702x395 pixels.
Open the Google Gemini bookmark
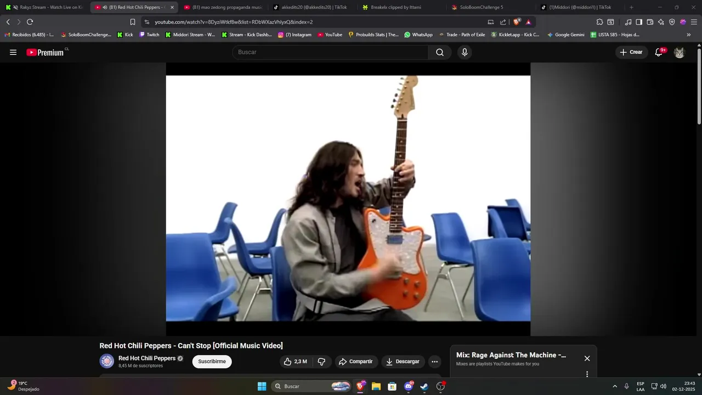(x=565, y=35)
